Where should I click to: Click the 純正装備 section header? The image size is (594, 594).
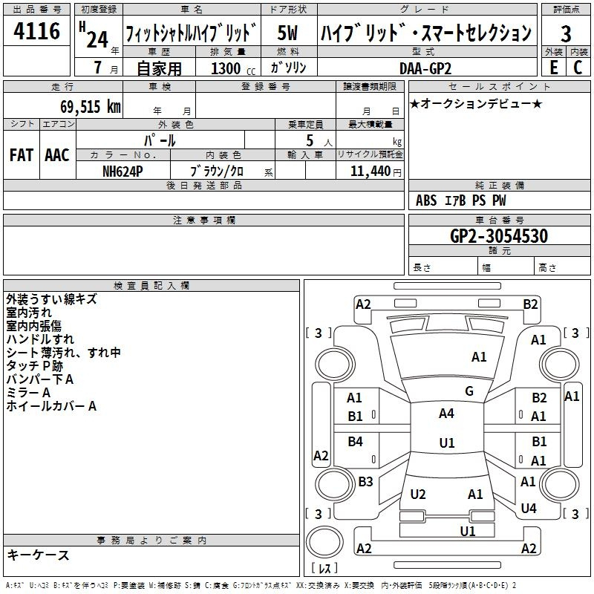[499, 185]
